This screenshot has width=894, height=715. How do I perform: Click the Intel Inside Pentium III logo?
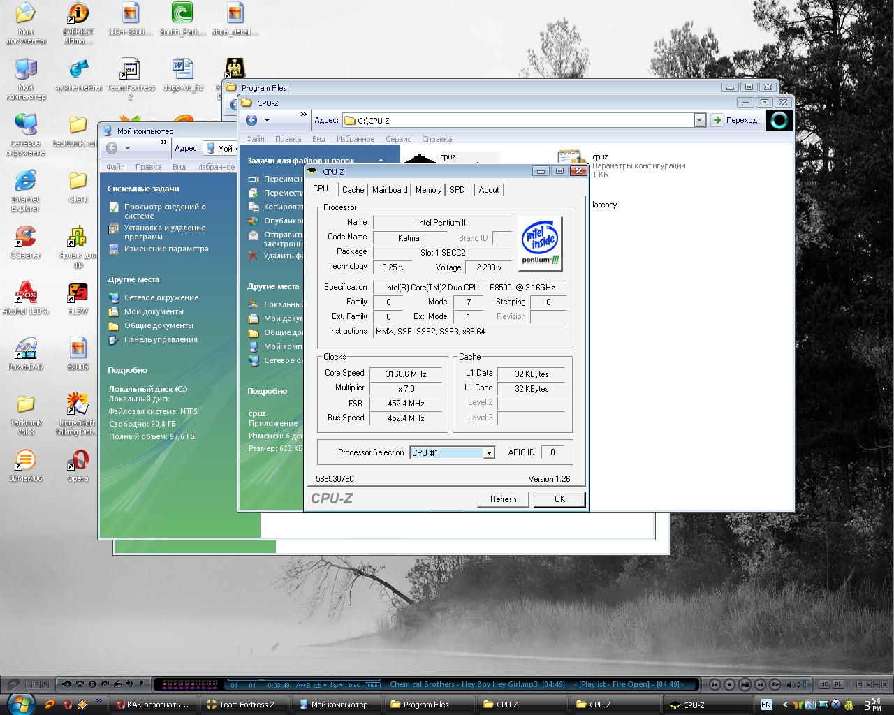[x=541, y=243]
